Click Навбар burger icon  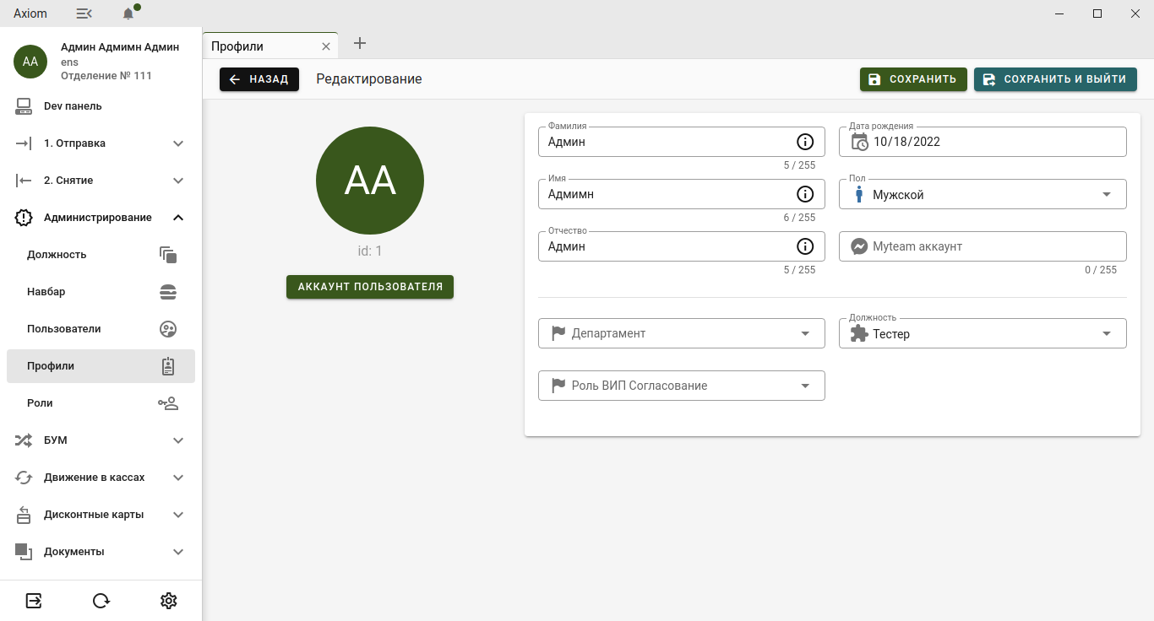[168, 292]
